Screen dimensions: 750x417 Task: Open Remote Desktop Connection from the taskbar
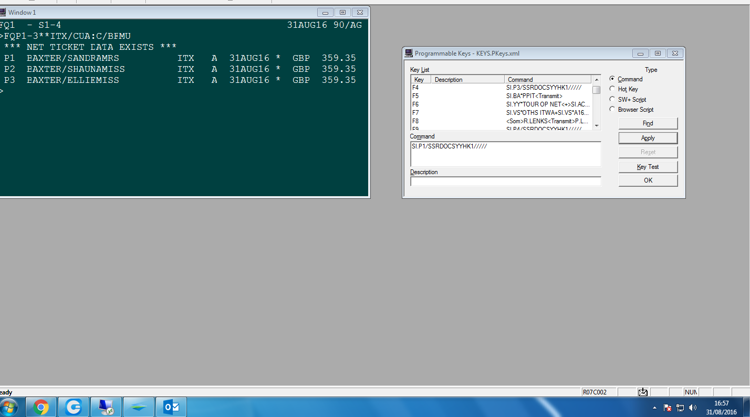click(x=106, y=407)
